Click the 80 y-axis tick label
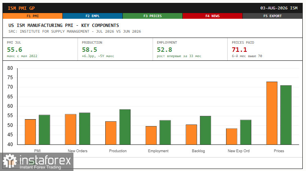Image resolution: width=306 pixels, height=171 pixels. pyautogui.click(x=10, y=68)
